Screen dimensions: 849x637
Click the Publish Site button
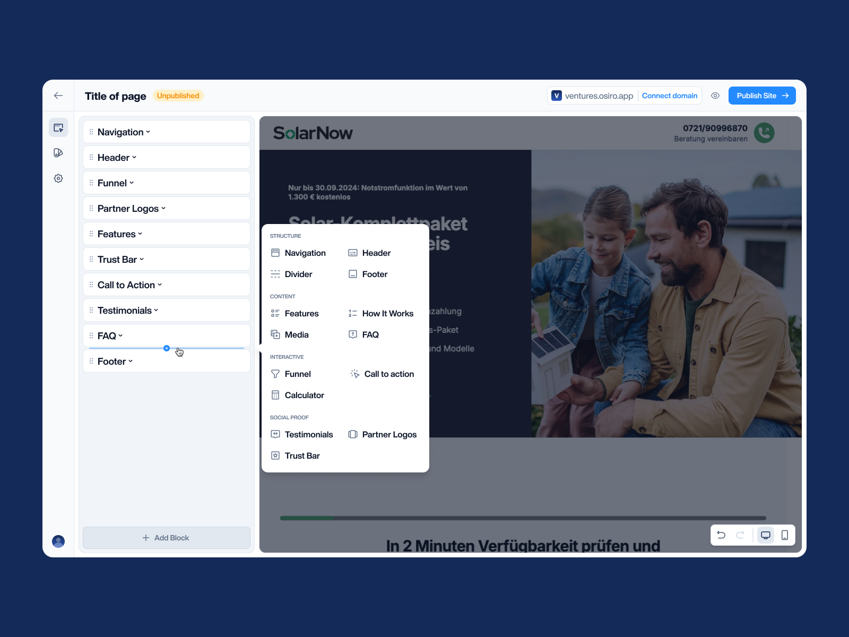(x=762, y=96)
